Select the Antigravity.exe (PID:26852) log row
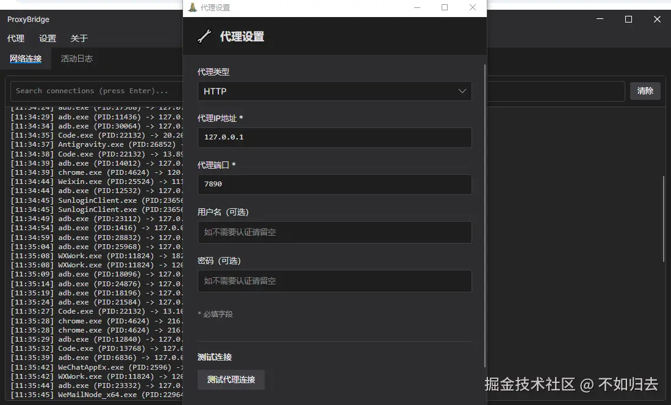The image size is (671, 405). (x=97, y=144)
